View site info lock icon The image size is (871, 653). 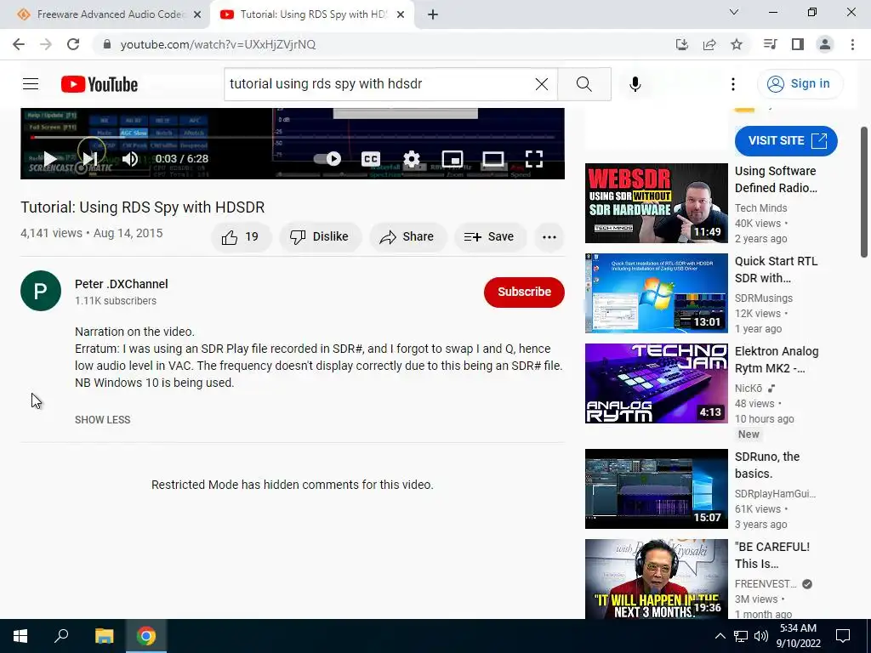107,44
